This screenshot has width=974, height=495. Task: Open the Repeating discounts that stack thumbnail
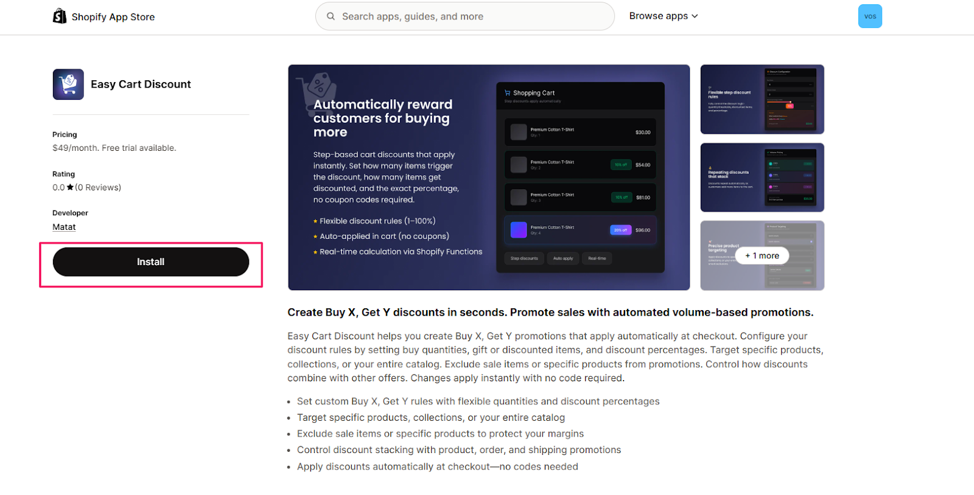pos(762,177)
